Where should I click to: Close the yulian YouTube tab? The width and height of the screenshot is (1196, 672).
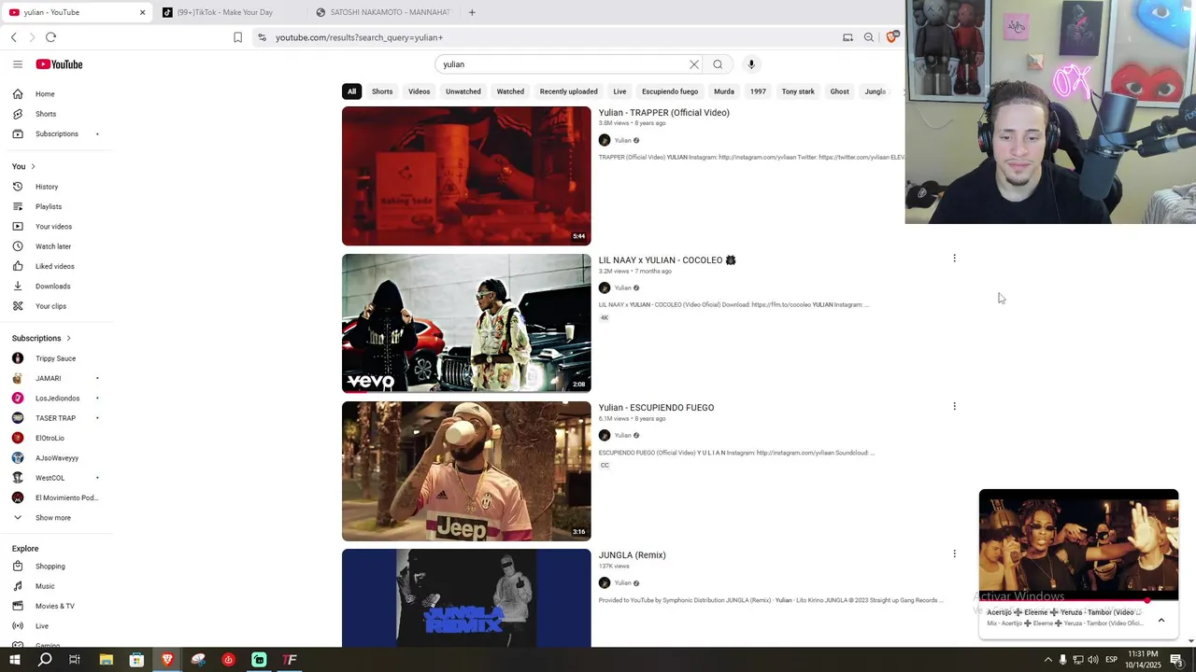coord(143,12)
